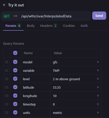The height and width of the screenshot is (118, 109).
Task: Close the Try it out panel
Action: click(x=4, y=5)
